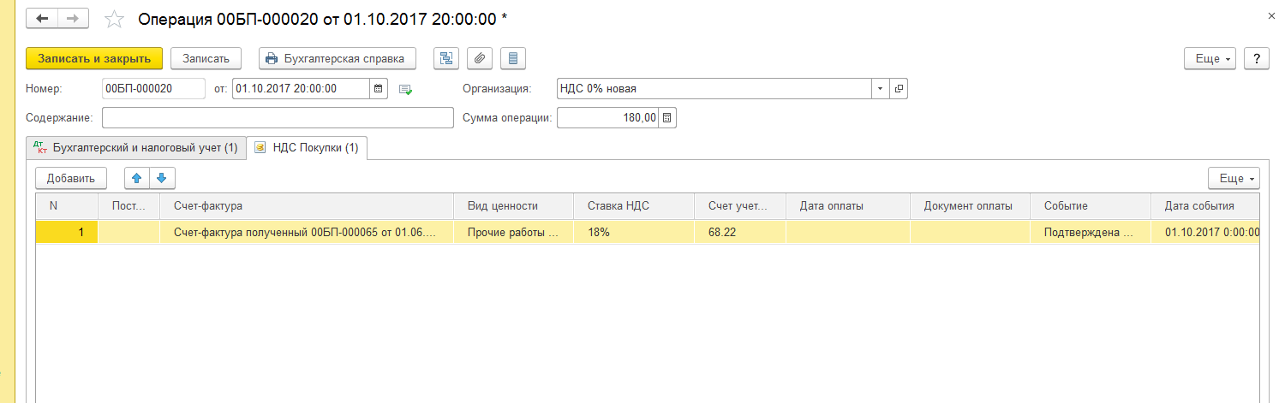Move row up with arrow
This screenshot has height=403, width=1285.
(137, 178)
